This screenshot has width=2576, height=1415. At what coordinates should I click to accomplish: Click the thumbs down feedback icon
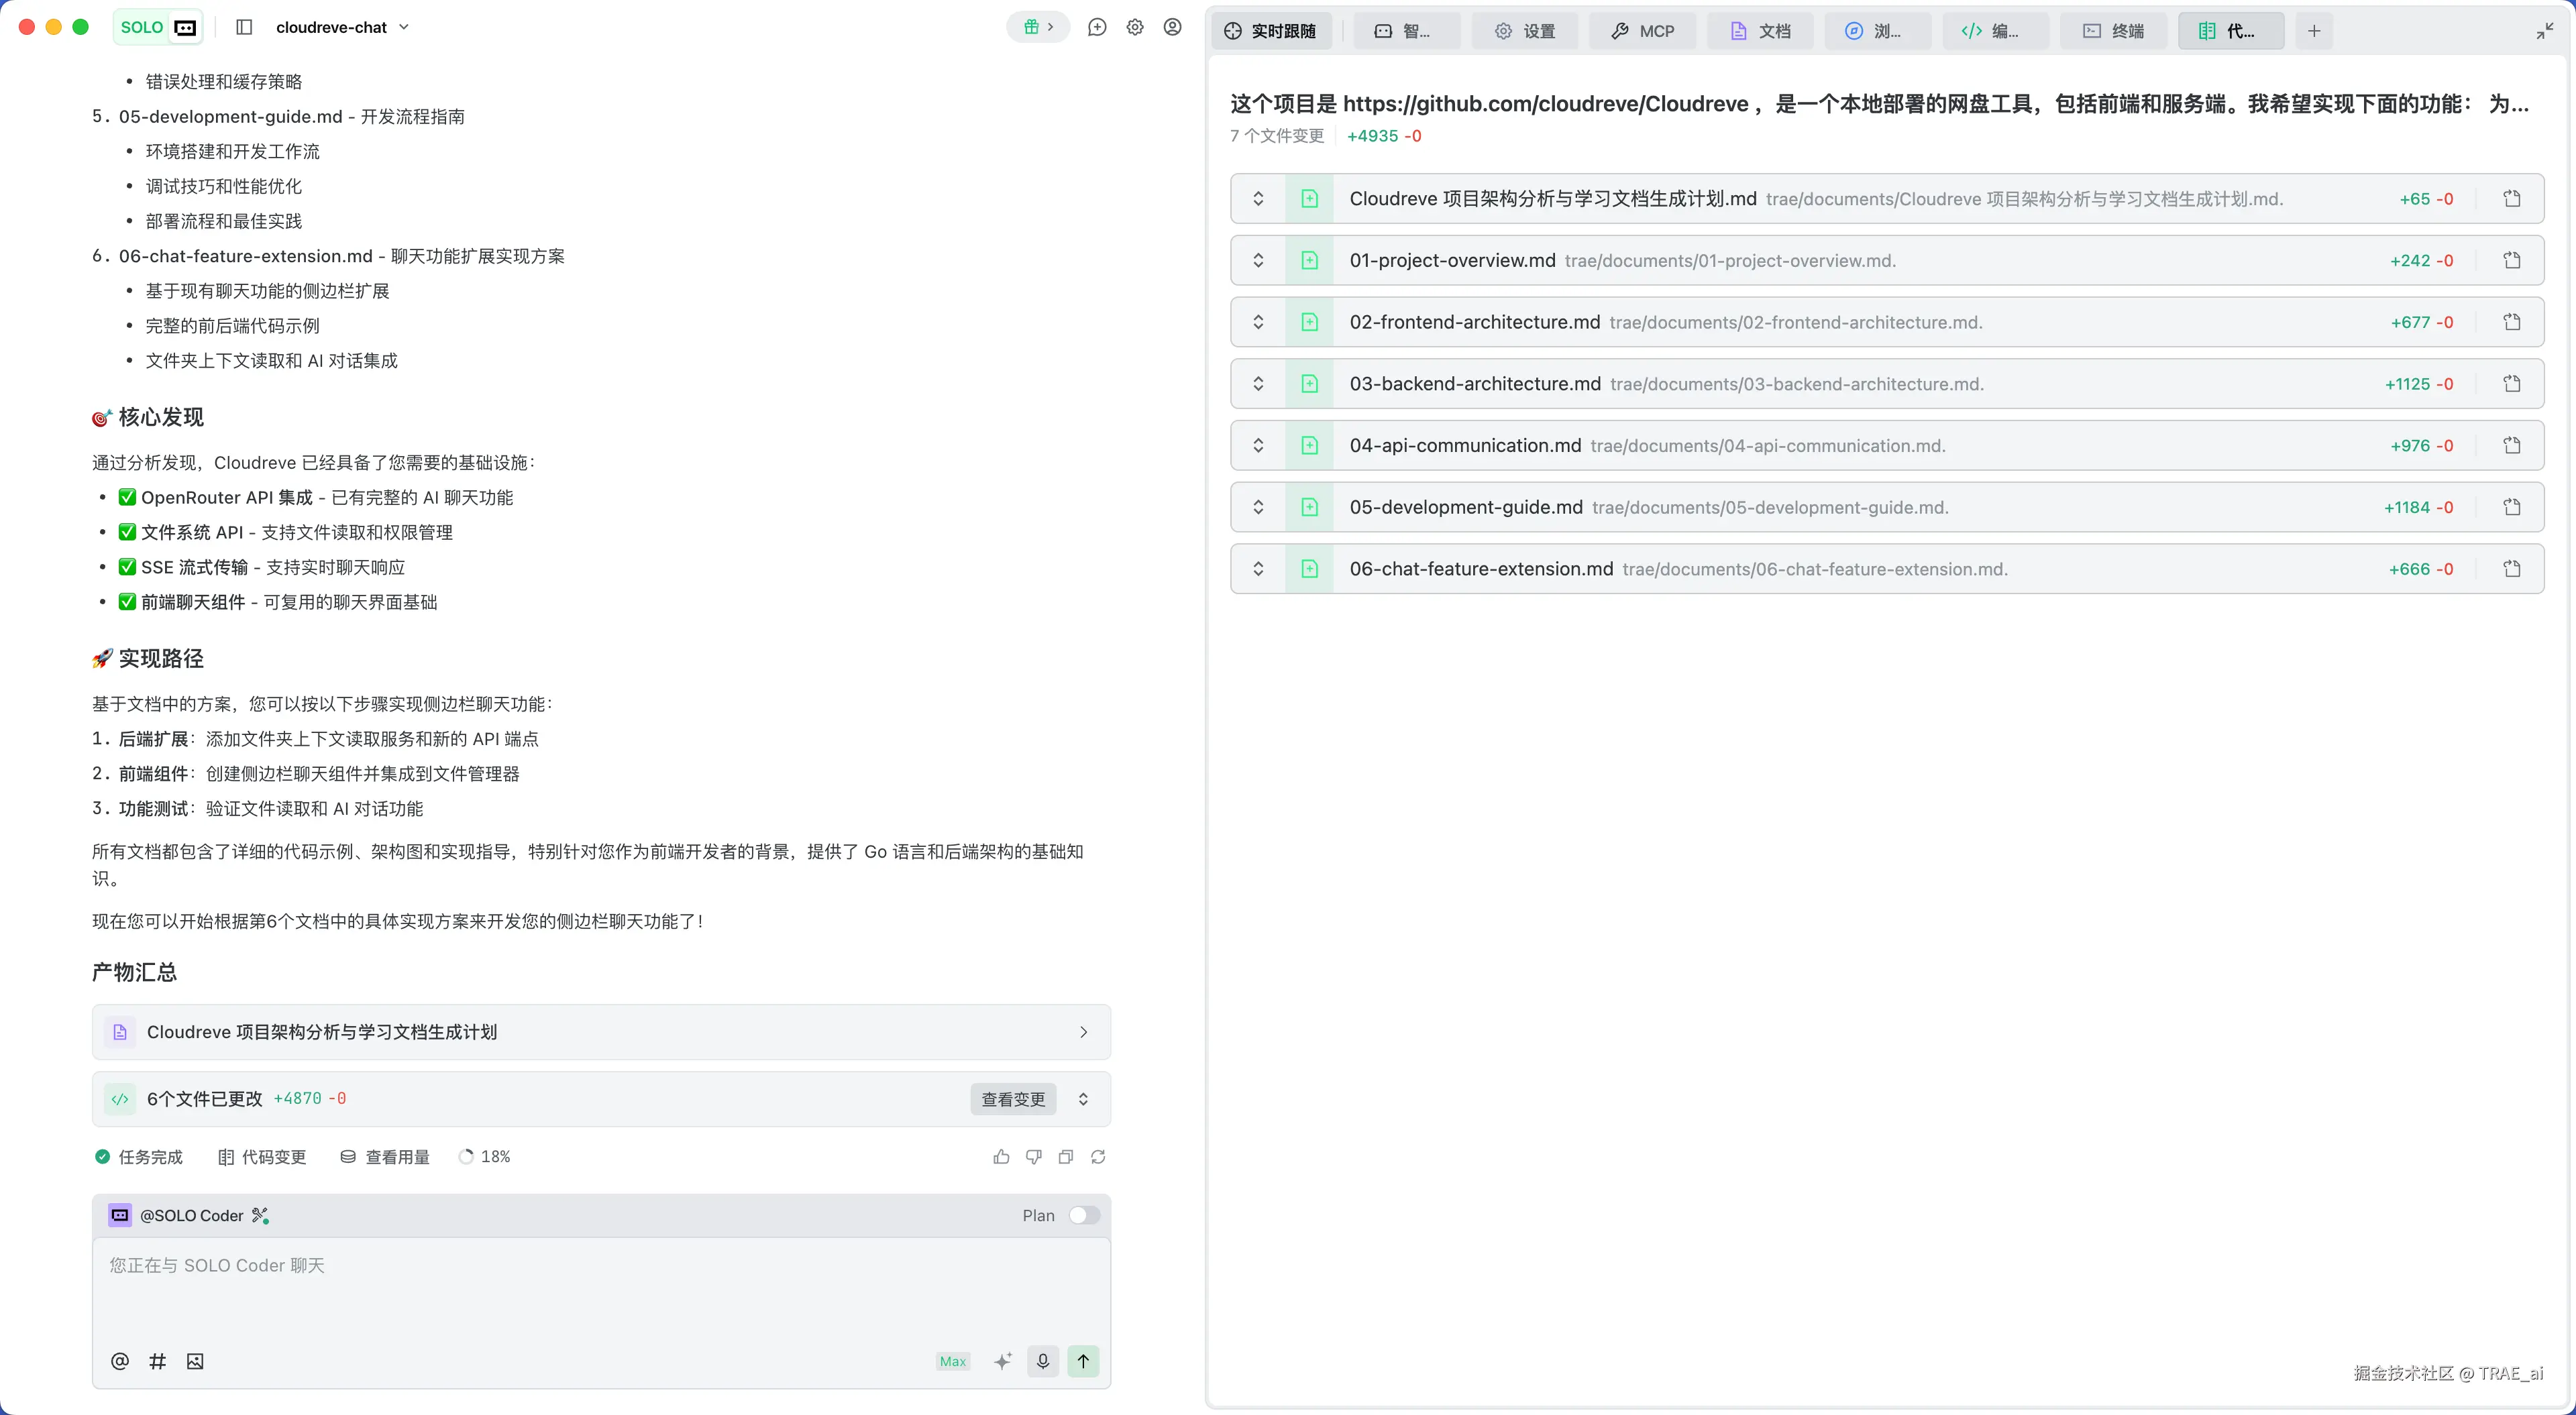1034,1157
